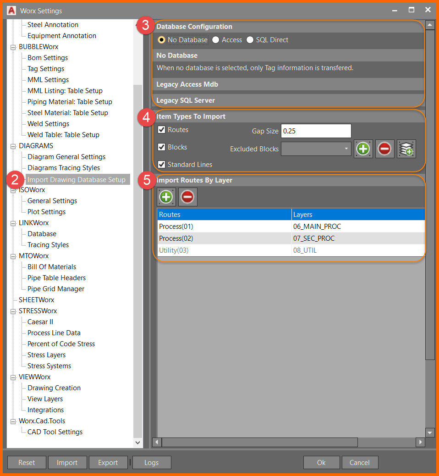Viewport: 439px width, 476px height.
Task: Click the Gap Size input field
Action: point(316,131)
